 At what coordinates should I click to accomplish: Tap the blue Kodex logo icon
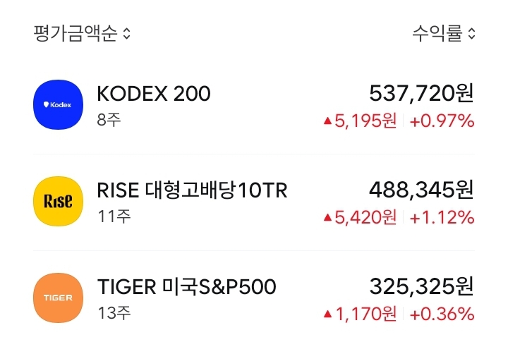click(58, 105)
